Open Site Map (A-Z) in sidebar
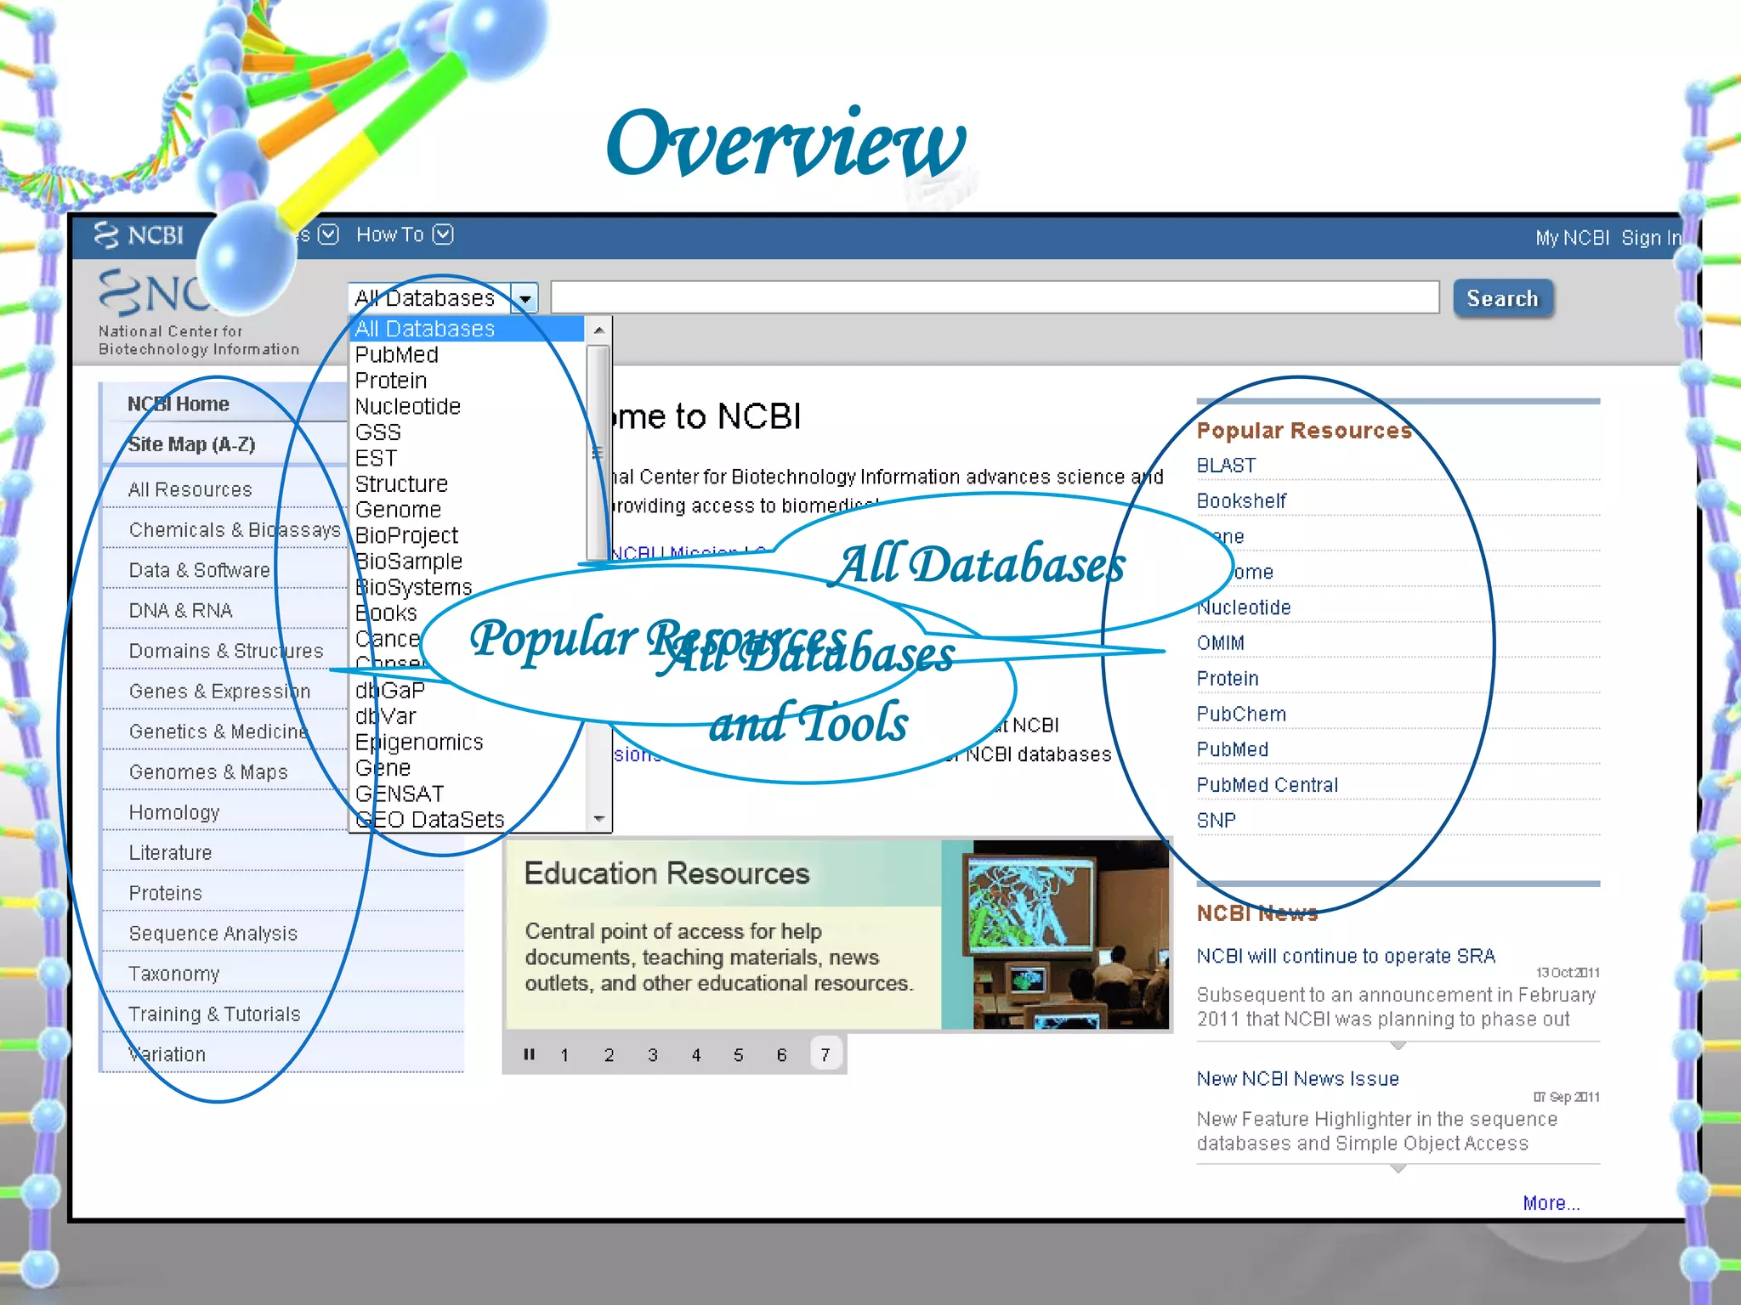 pyautogui.click(x=191, y=444)
